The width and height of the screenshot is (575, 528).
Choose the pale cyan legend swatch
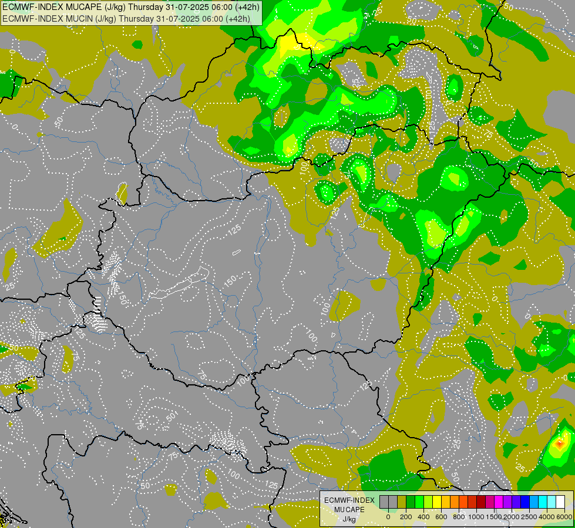552,502
